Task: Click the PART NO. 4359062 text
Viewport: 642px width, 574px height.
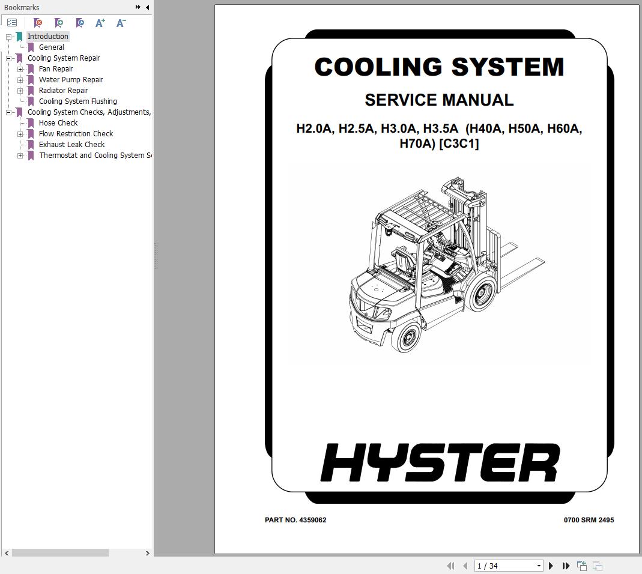Action: pos(295,520)
